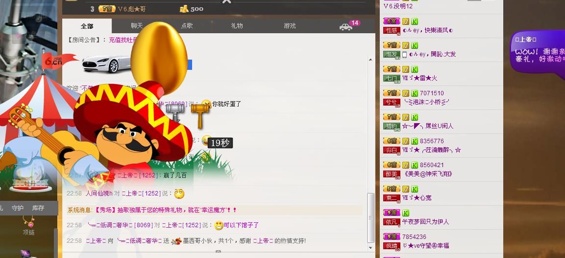Viewport: 565px width, 258px height.
Task: Open the 库存 inventory tab
Action: (x=38, y=208)
